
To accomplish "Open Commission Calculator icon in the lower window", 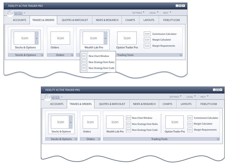I will click(190, 118).
